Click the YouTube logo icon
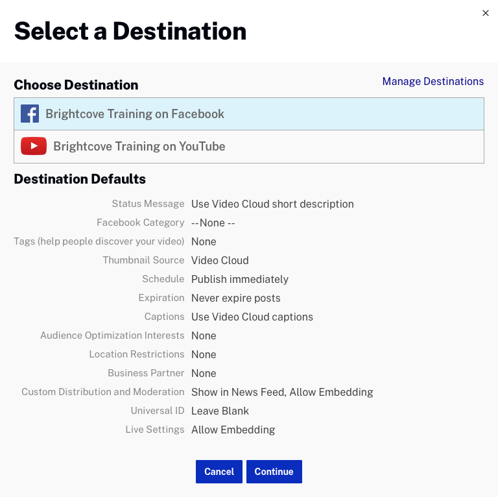 [34, 147]
